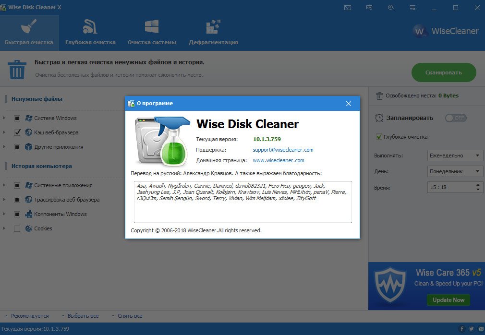Open the Еженедельно frequency dropdown
Screen dimensions: 485x335
[x=455, y=156]
